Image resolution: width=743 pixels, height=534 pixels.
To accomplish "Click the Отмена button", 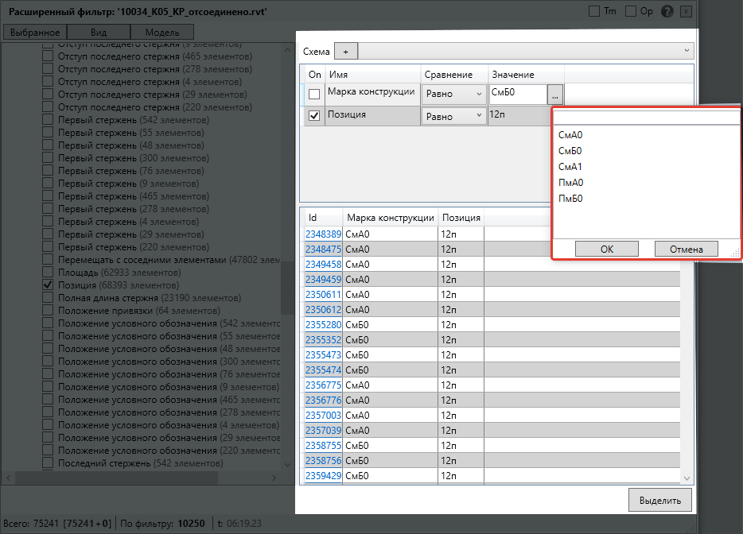I will [x=687, y=249].
